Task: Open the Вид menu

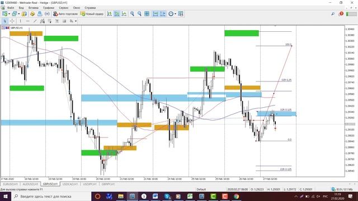Action: [x=21, y=8]
